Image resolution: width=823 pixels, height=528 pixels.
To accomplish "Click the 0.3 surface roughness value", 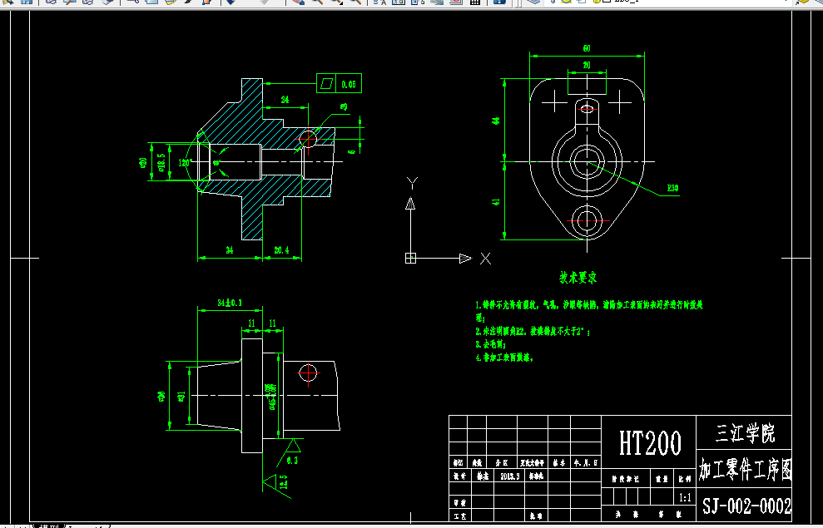I will pos(292,461).
